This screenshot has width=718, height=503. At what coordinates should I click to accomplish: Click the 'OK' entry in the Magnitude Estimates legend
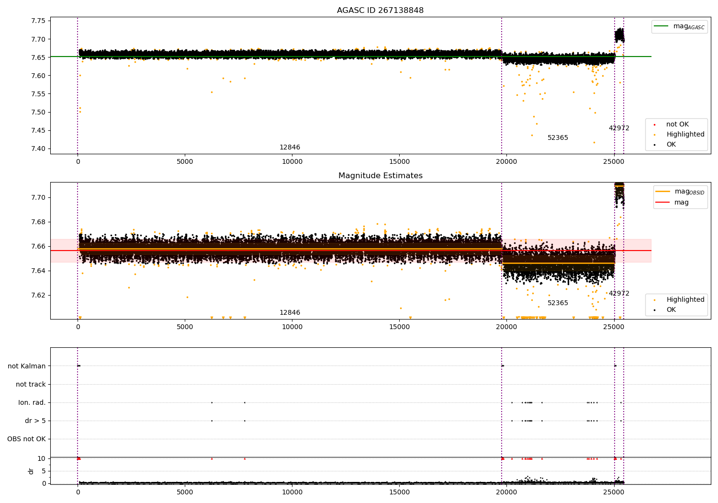(x=671, y=310)
